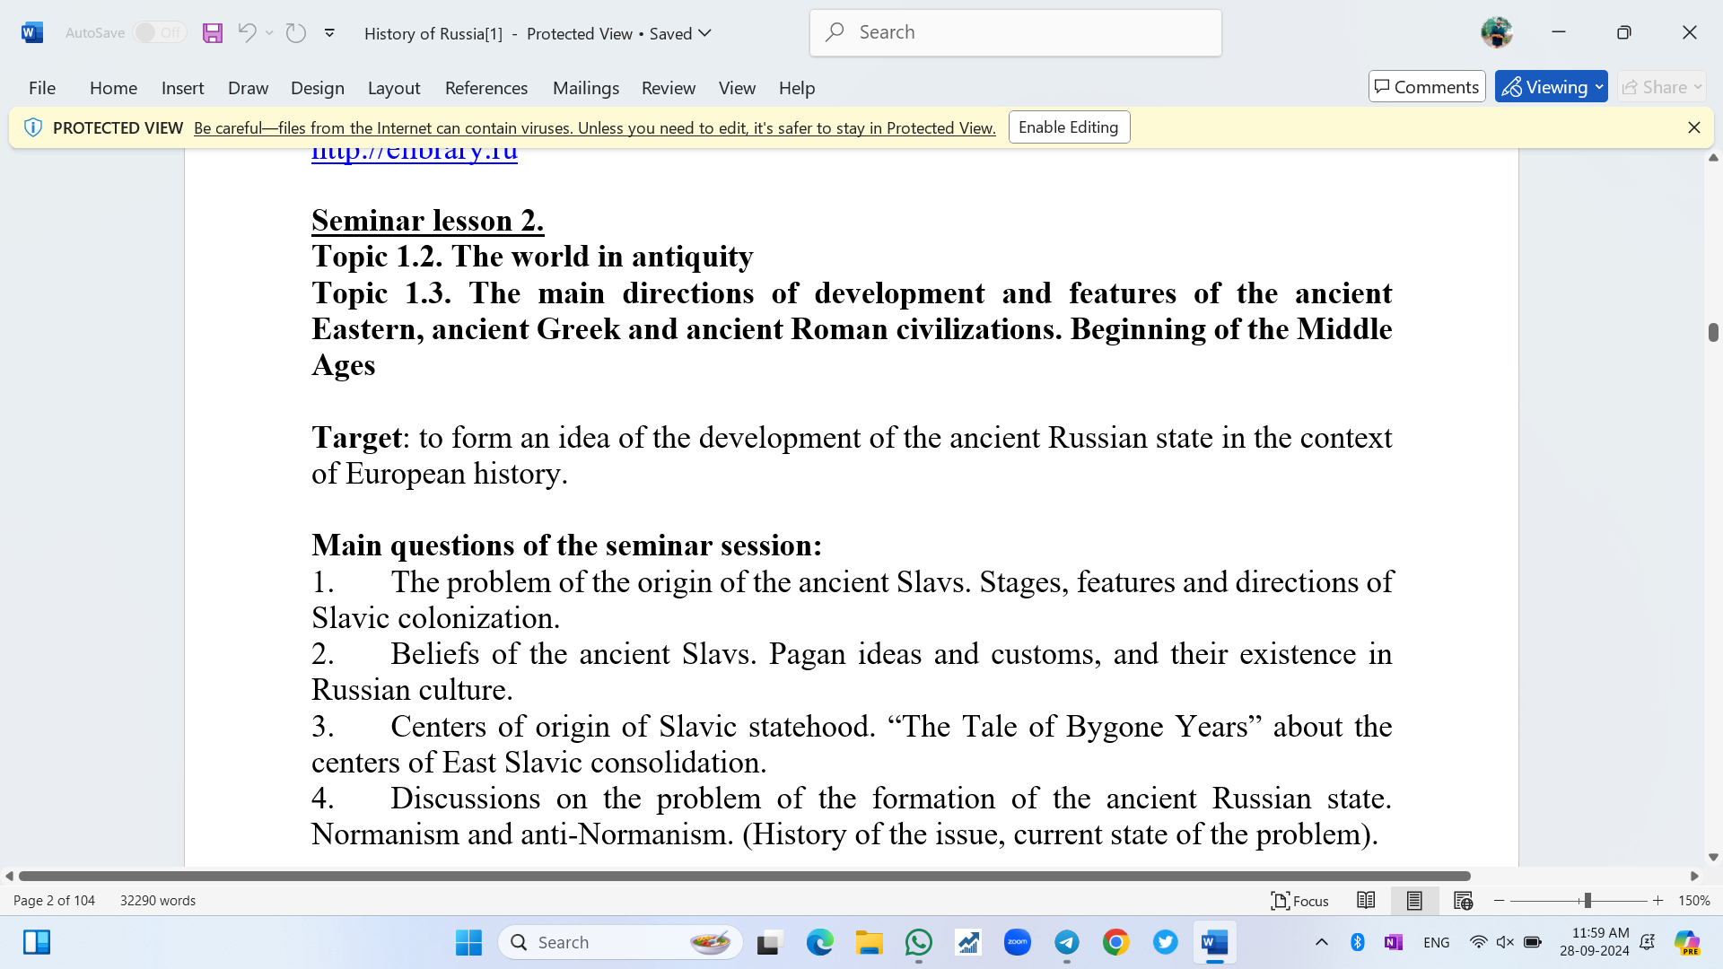Open zoom dialog via 150% label
This screenshot has width=1723, height=969.
click(1694, 901)
